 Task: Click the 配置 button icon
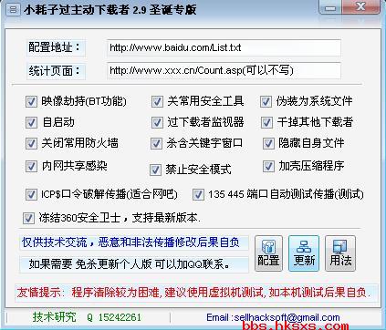pos(268,253)
